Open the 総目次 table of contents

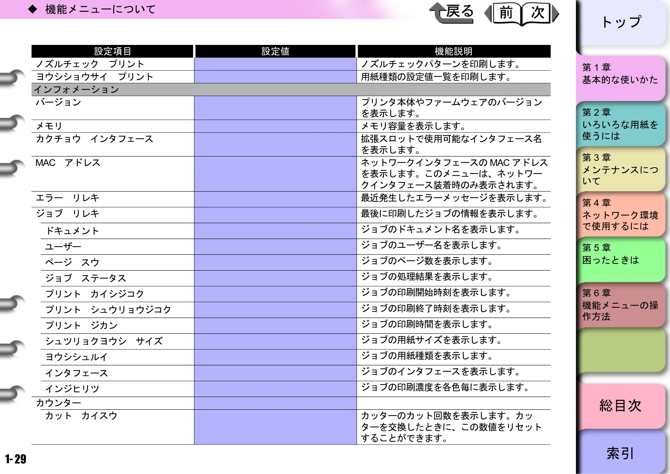tap(621, 406)
